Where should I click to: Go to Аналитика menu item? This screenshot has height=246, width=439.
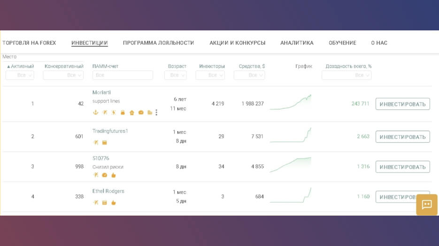click(x=297, y=43)
